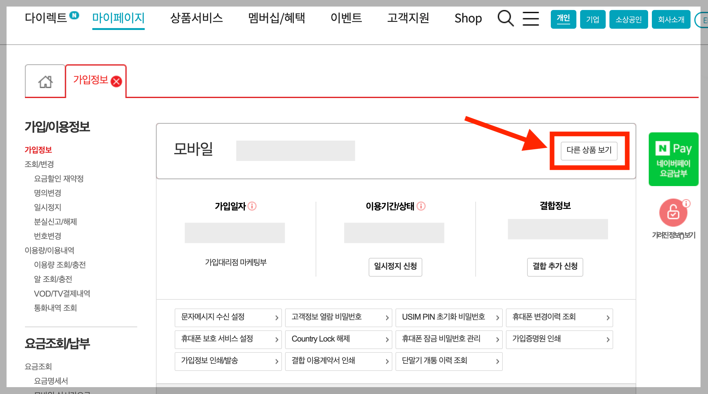The image size is (708, 394).
Task: Select 요금할인 재약정 in sidebar
Action: coord(59,179)
